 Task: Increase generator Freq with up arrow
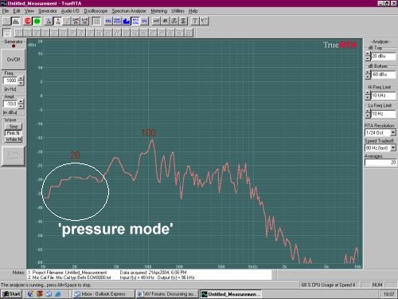21,78
